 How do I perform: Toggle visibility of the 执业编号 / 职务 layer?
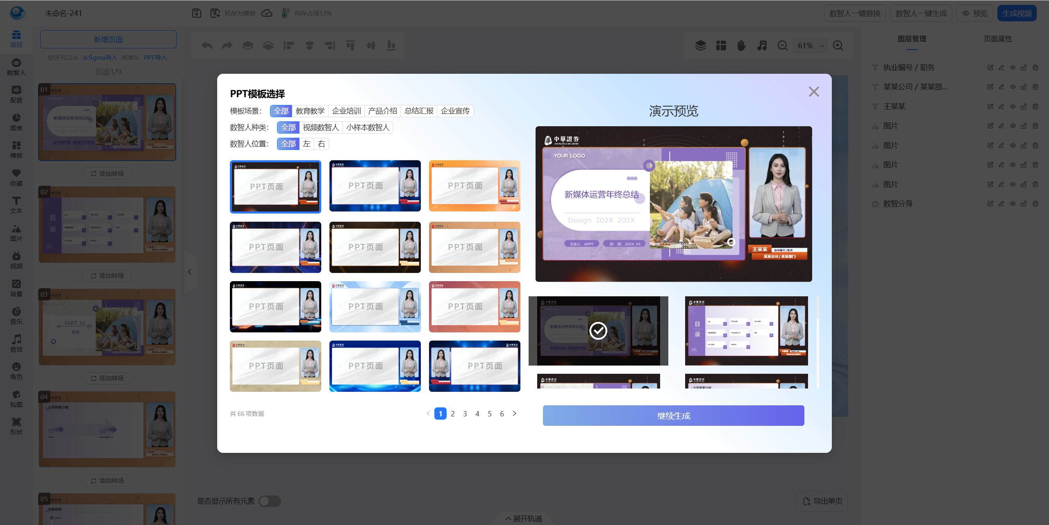coord(1013,68)
